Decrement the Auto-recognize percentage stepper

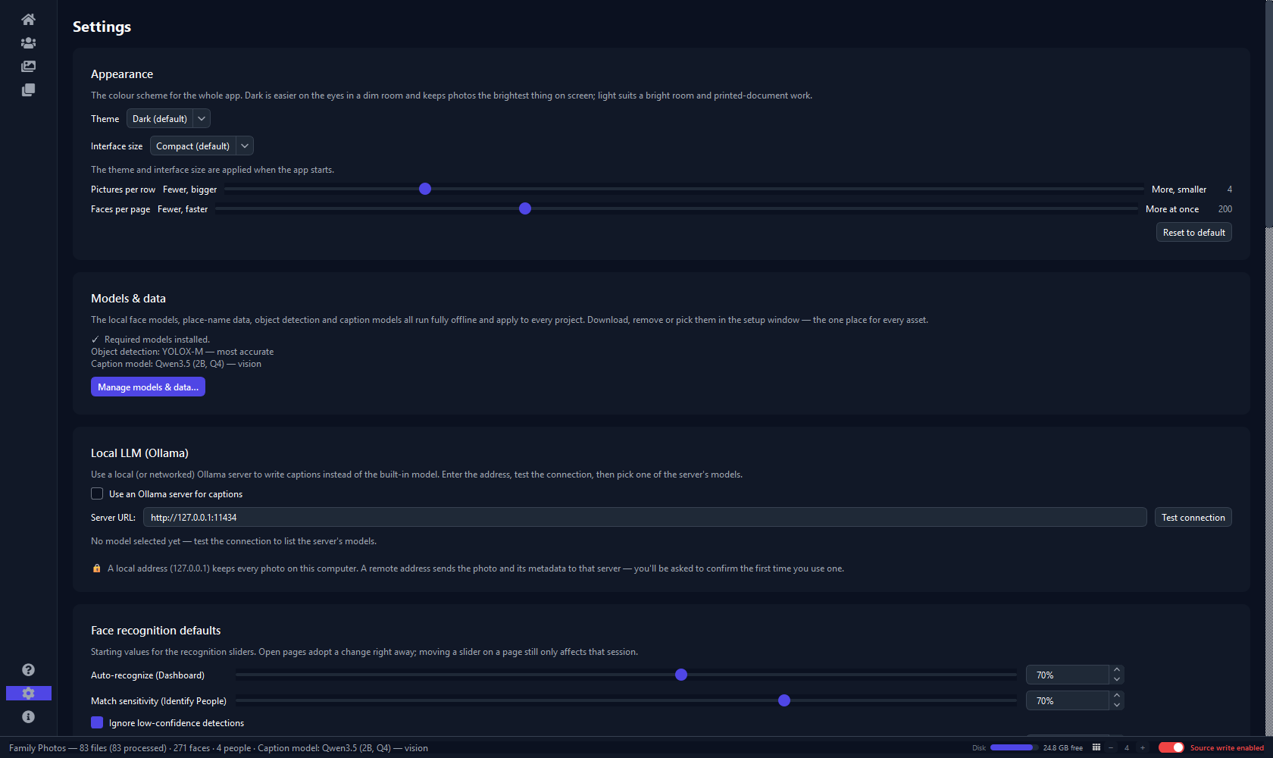tap(1117, 680)
